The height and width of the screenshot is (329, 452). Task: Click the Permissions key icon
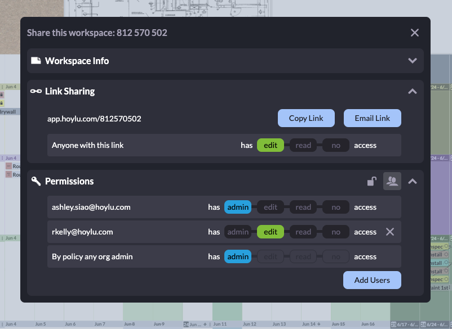point(36,181)
